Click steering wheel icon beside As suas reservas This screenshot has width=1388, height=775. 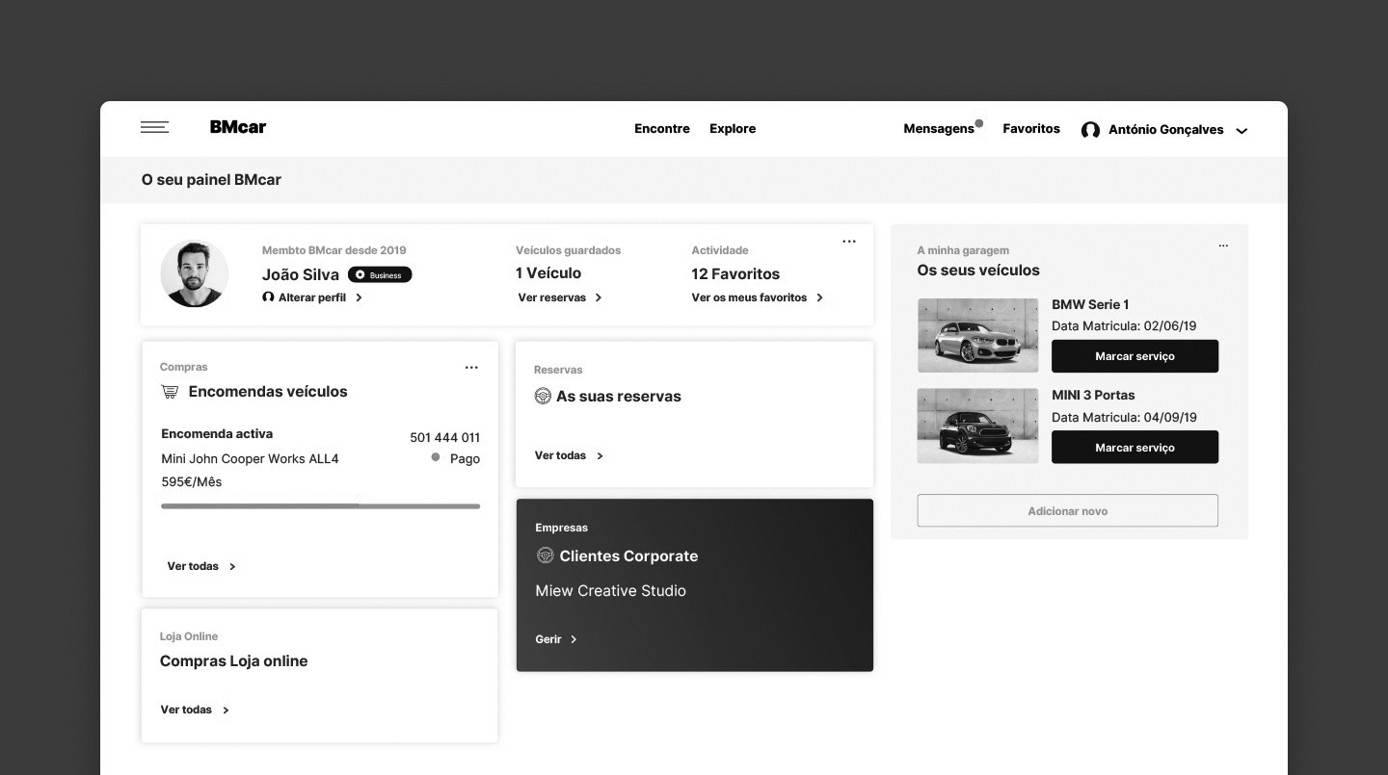click(543, 396)
